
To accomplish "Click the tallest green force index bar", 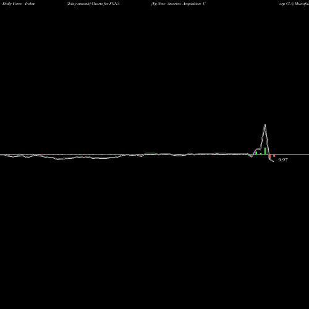I will pos(265,151).
